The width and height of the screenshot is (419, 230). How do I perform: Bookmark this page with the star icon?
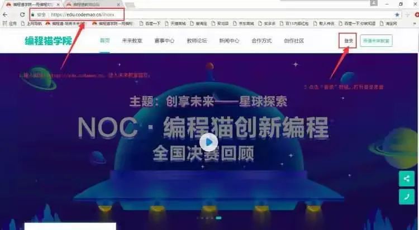tap(397, 15)
